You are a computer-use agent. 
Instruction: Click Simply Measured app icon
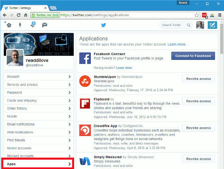pos(85,161)
